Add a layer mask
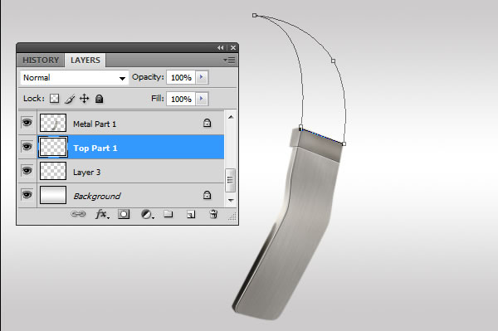The image size is (498, 331). point(124,214)
